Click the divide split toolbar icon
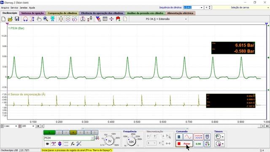Image resolution: width=270 pixels, height=152 pixels. click(111, 19)
